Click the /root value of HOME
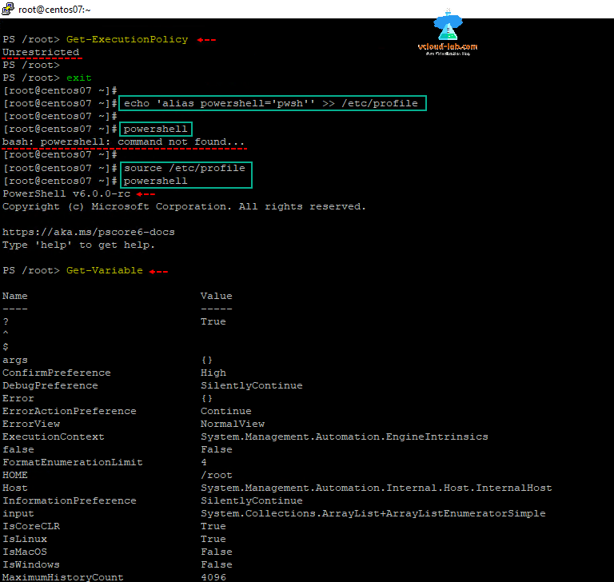Screen dimensions: 614x582 [217, 475]
